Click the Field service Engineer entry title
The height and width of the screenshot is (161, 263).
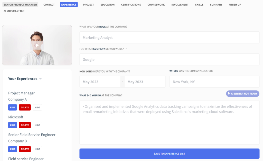pyautogui.click(x=26, y=159)
